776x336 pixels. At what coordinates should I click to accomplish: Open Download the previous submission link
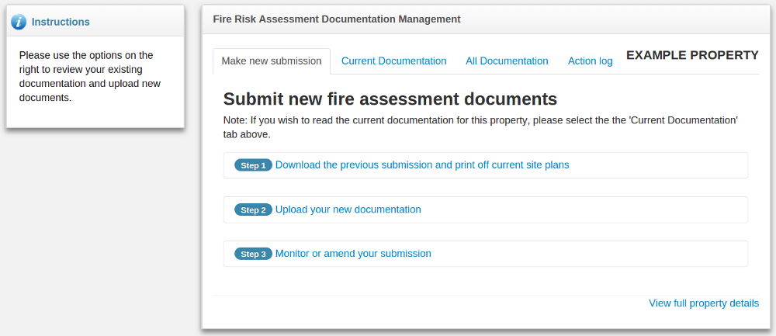(x=422, y=165)
